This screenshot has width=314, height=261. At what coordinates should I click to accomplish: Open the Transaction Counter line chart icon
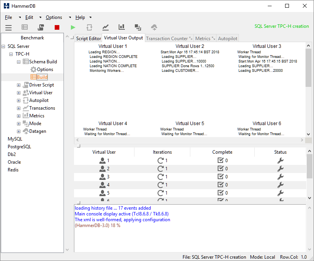point(106,27)
